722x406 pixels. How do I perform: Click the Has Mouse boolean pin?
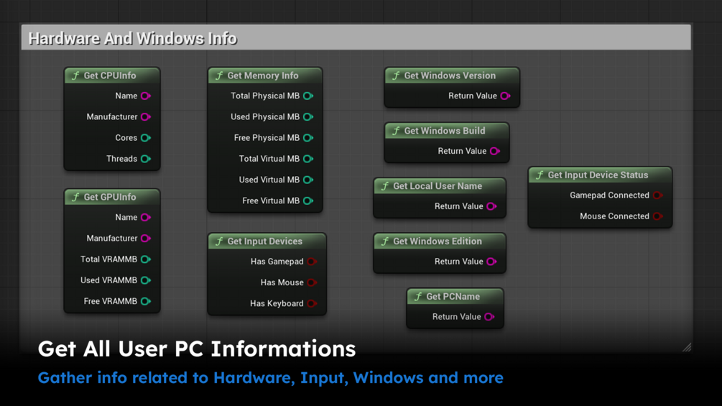tap(312, 282)
